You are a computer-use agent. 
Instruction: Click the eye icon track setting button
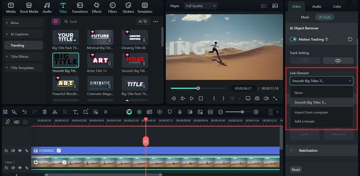click(338, 61)
